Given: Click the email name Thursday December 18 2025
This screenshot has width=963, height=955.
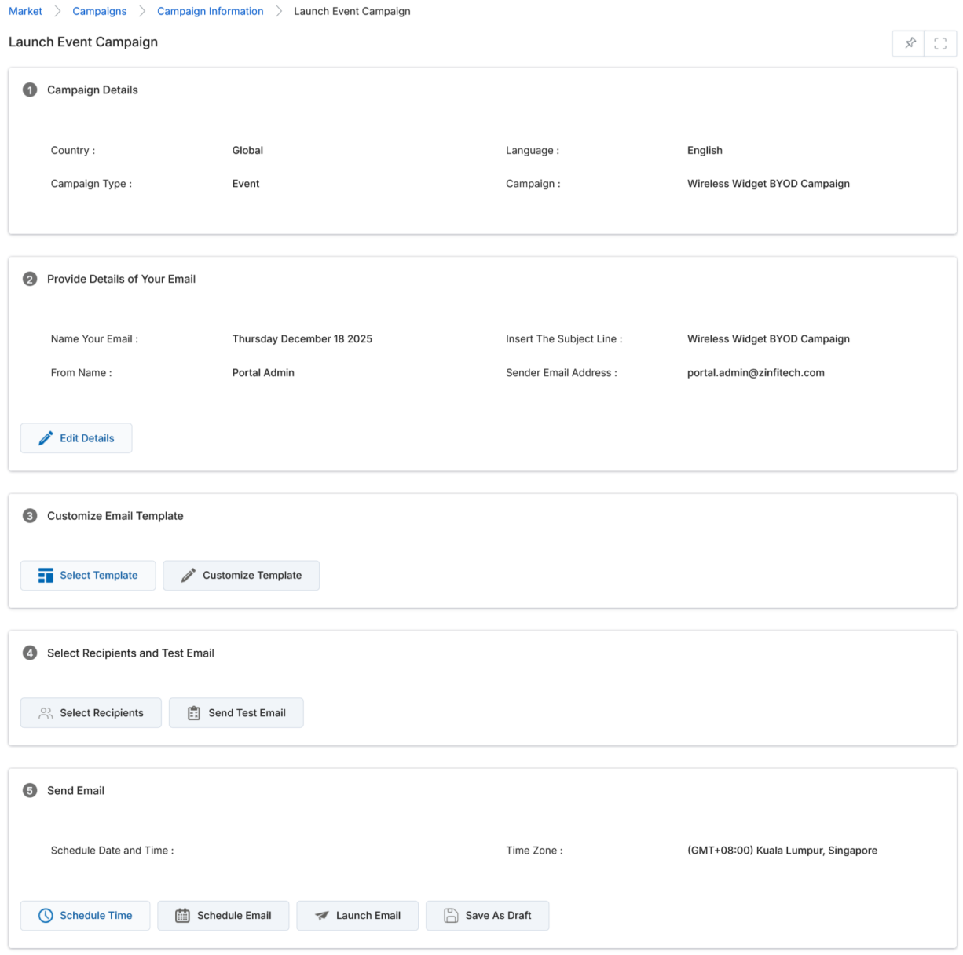Looking at the screenshot, I should pos(302,339).
